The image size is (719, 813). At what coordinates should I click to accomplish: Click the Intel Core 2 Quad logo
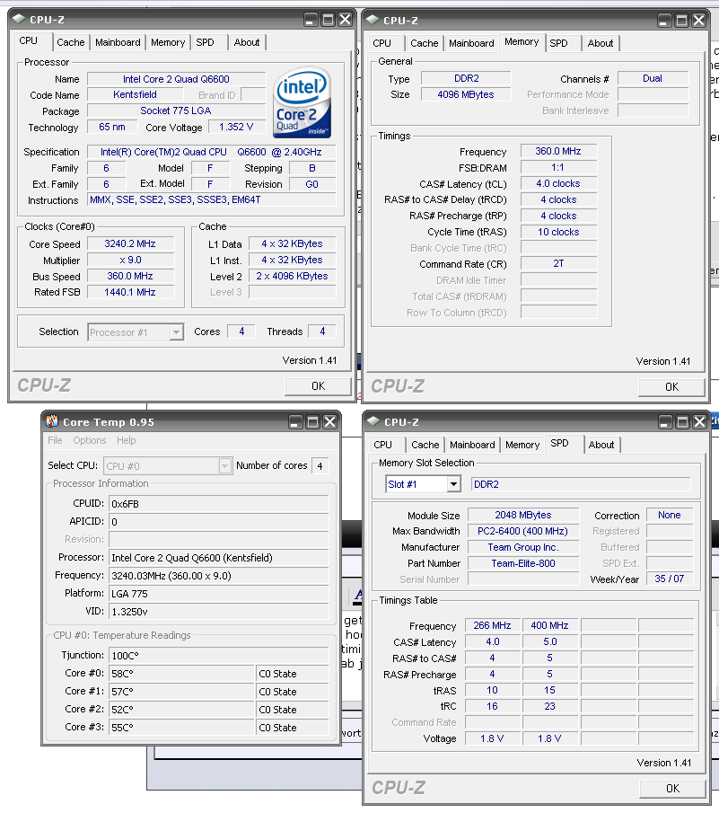pyautogui.click(x=302, y=102)
